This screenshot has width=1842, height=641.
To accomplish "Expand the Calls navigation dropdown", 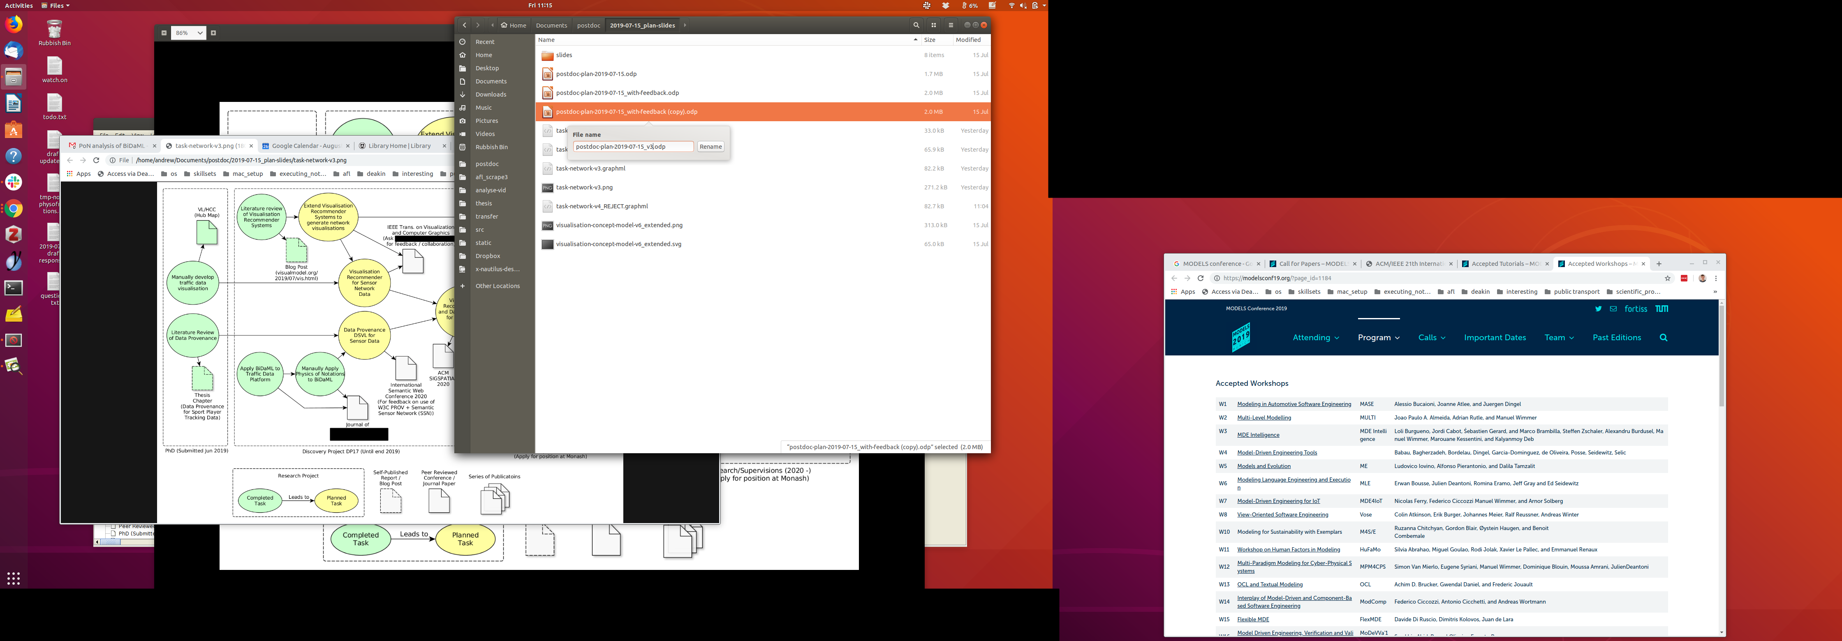I will (x=1432, y=337).
